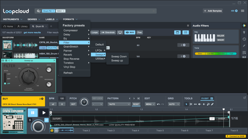Click the get more results link
This screenshot has width=248, height=139.
[x=32, y=32]
